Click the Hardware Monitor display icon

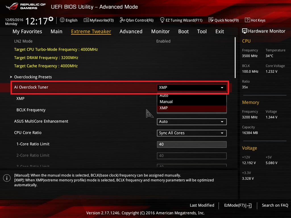click(x=245, y=31)
